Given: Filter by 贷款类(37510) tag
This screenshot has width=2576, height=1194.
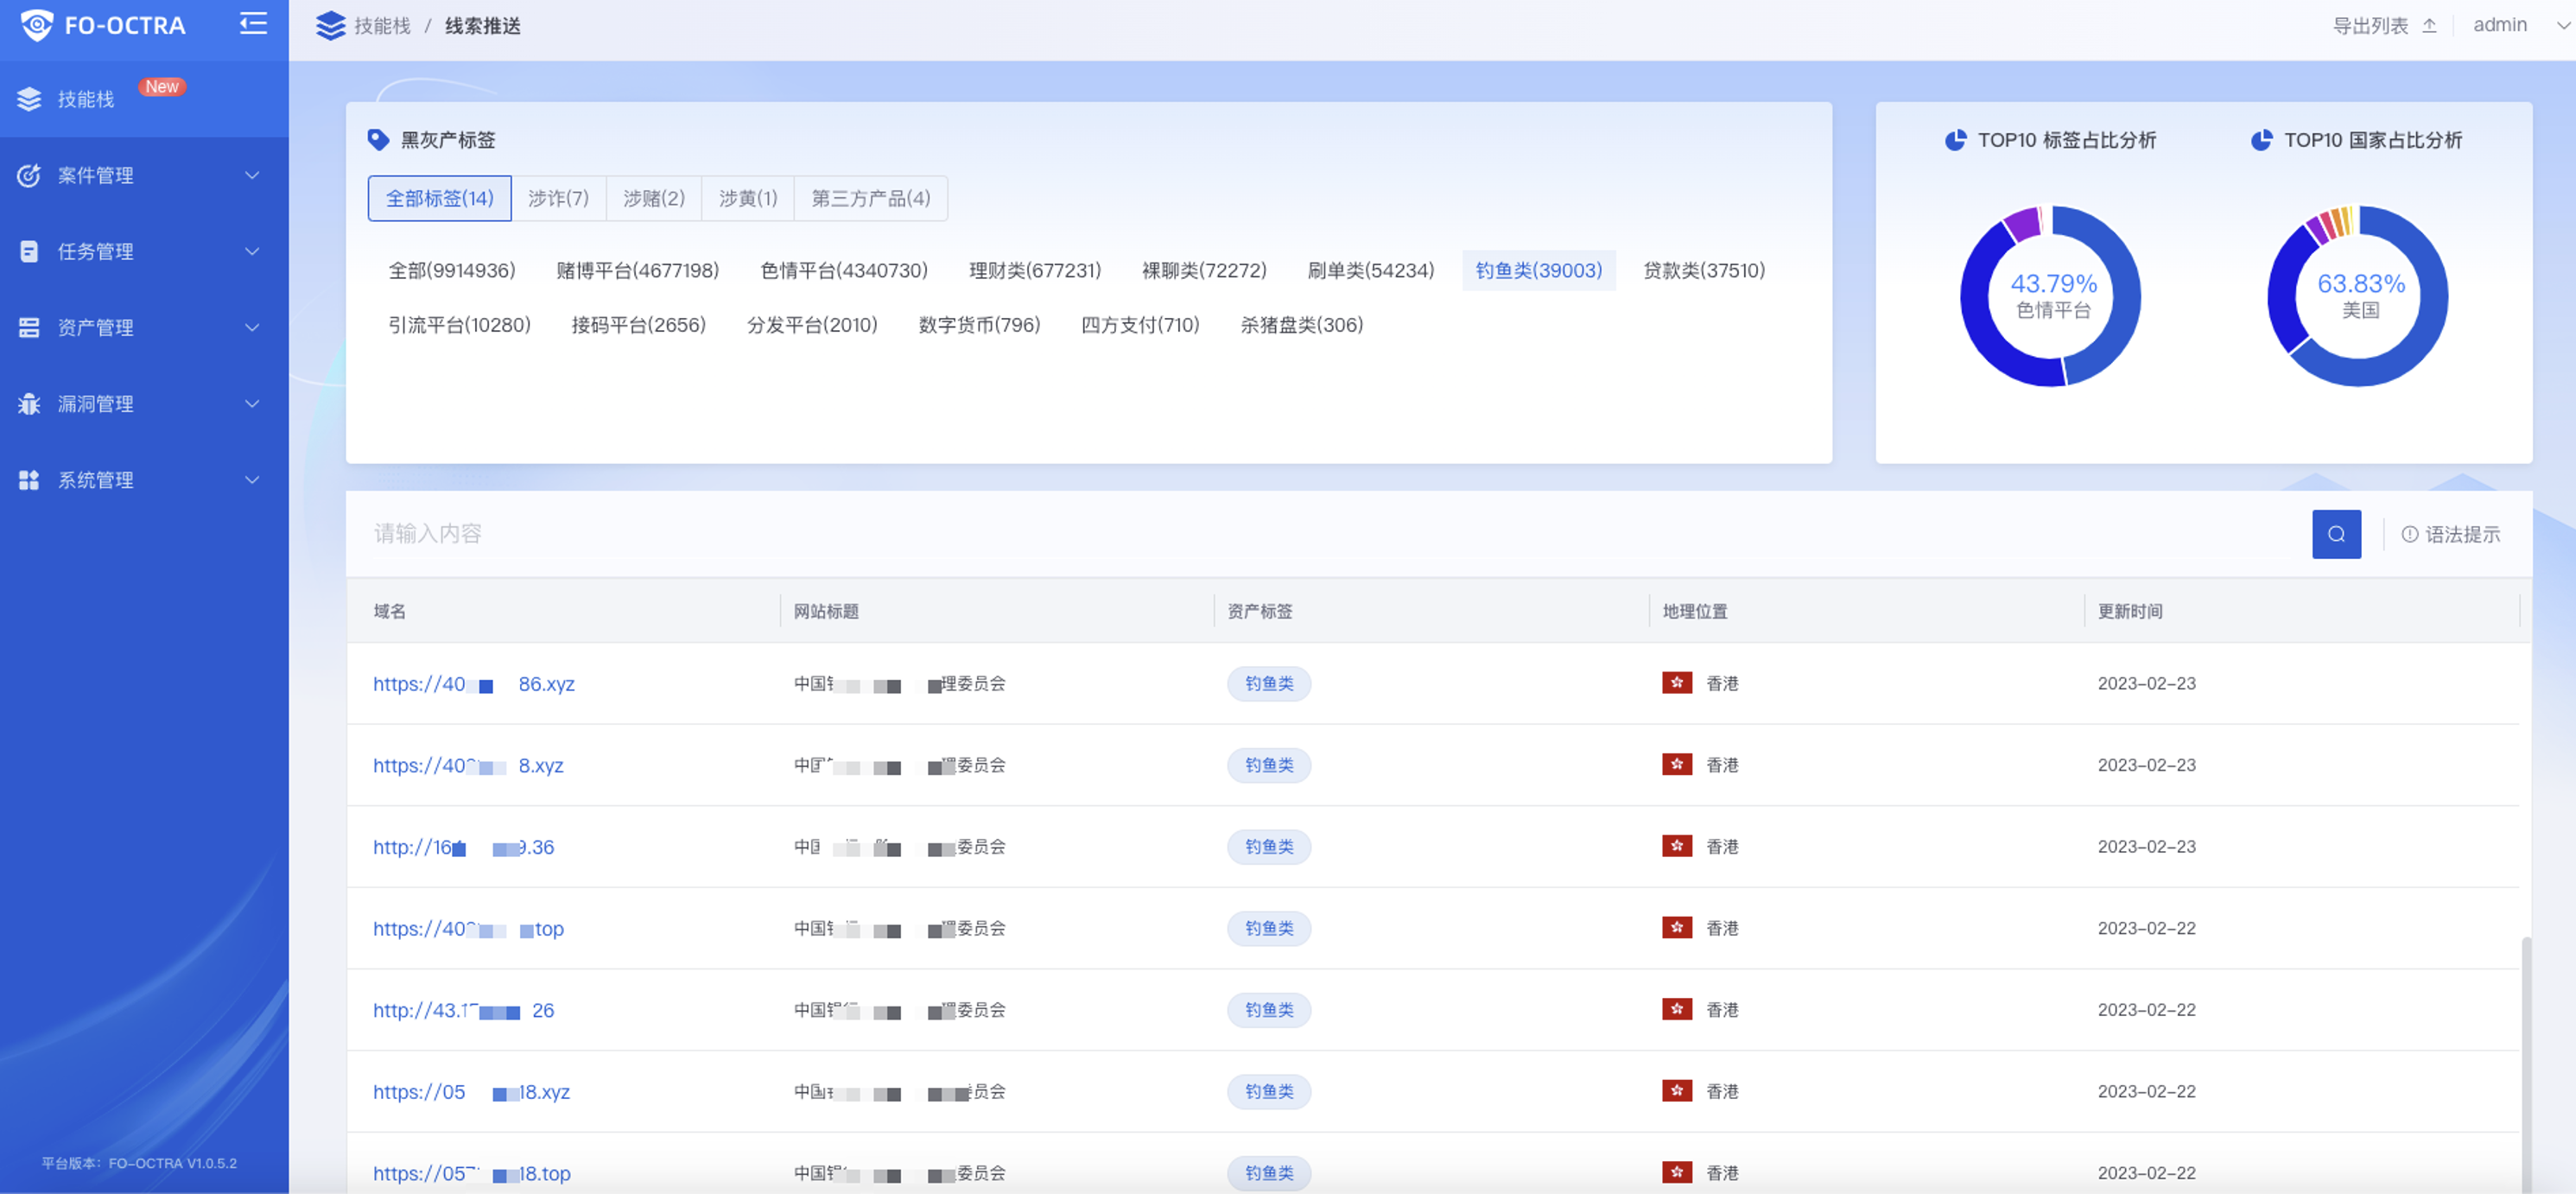Looking at the screenshot, I should pyautogui.click(x=1704, y=270).
